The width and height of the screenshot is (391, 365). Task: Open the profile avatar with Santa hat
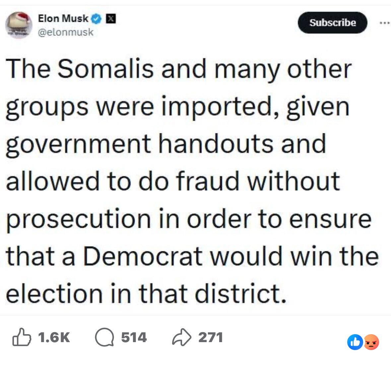coord(19,25)
